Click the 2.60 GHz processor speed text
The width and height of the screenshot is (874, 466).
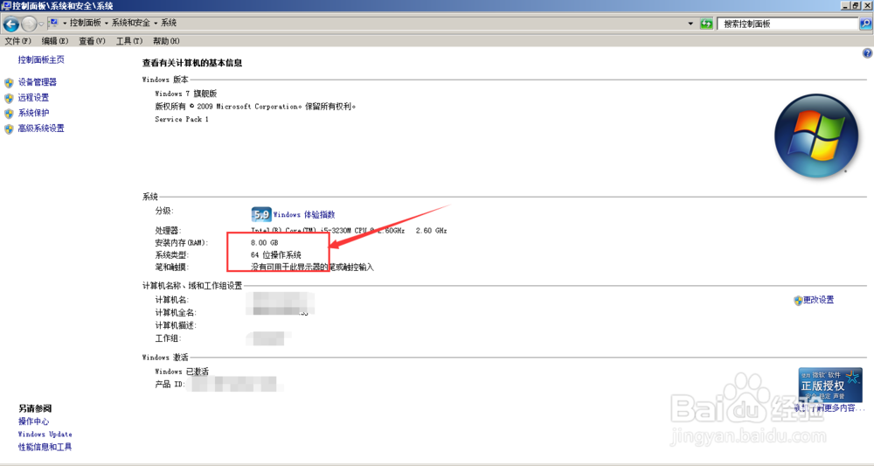[x=432, y=230]
